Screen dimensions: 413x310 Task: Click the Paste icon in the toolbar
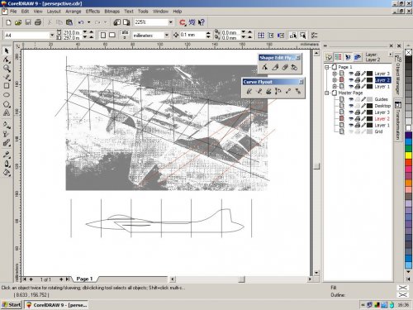69,22
